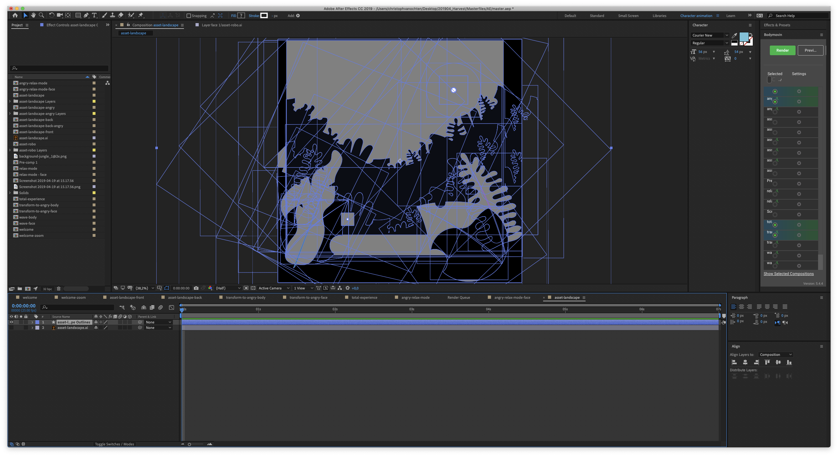Select the Eraser tool
838x456 pixels.
121,15
